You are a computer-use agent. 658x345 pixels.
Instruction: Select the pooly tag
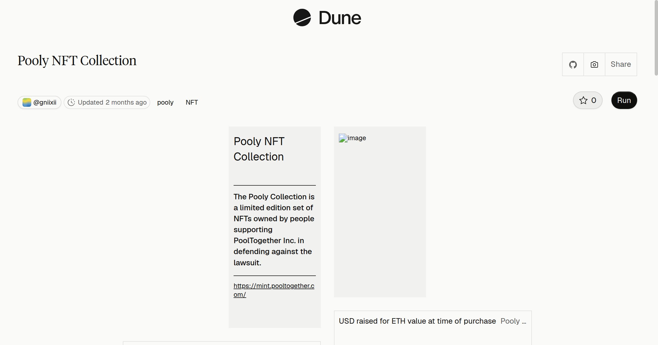pos(165,102)
